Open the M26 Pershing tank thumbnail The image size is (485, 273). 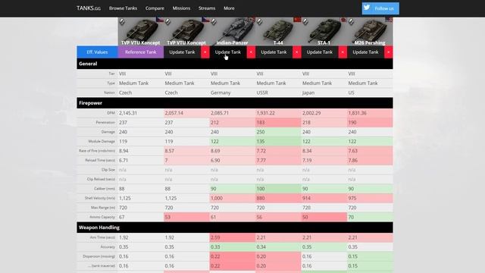tap(370, 32)
